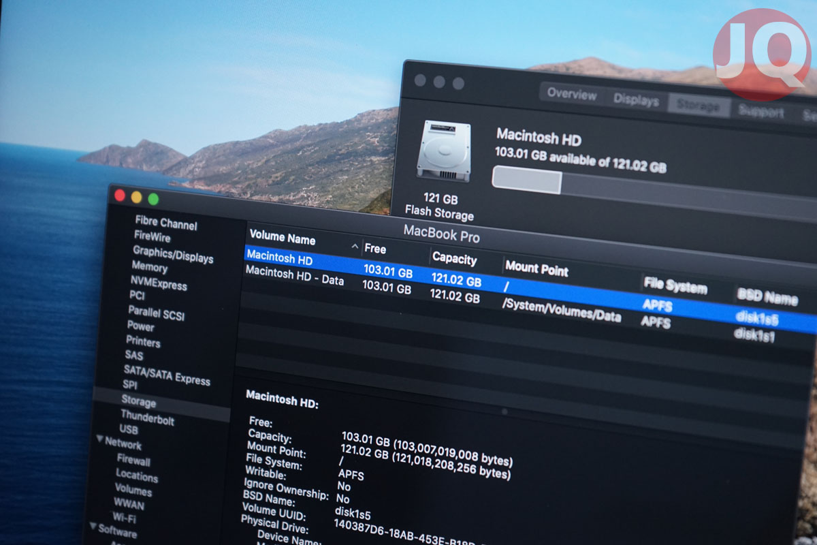Minimize the System Information window
The image size is (817, 545).
tap(136, 197)
